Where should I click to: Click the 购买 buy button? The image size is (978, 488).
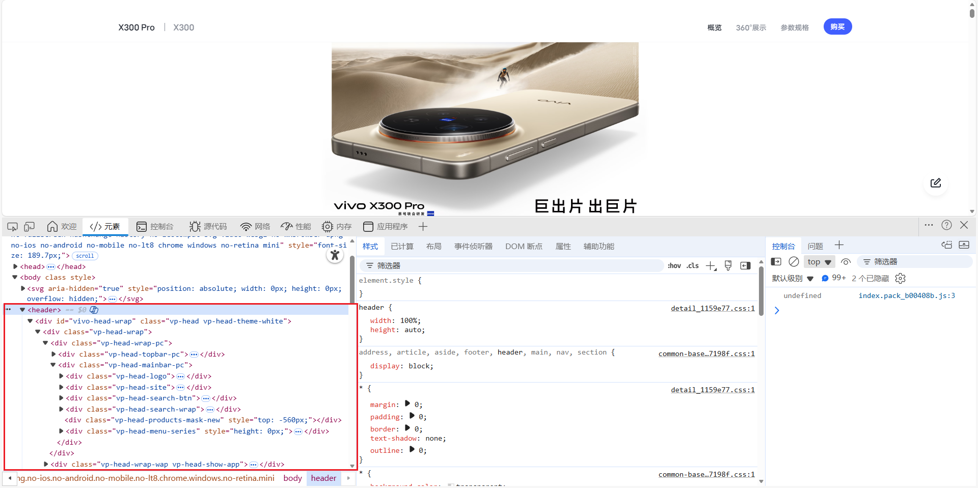pos(837,27)
